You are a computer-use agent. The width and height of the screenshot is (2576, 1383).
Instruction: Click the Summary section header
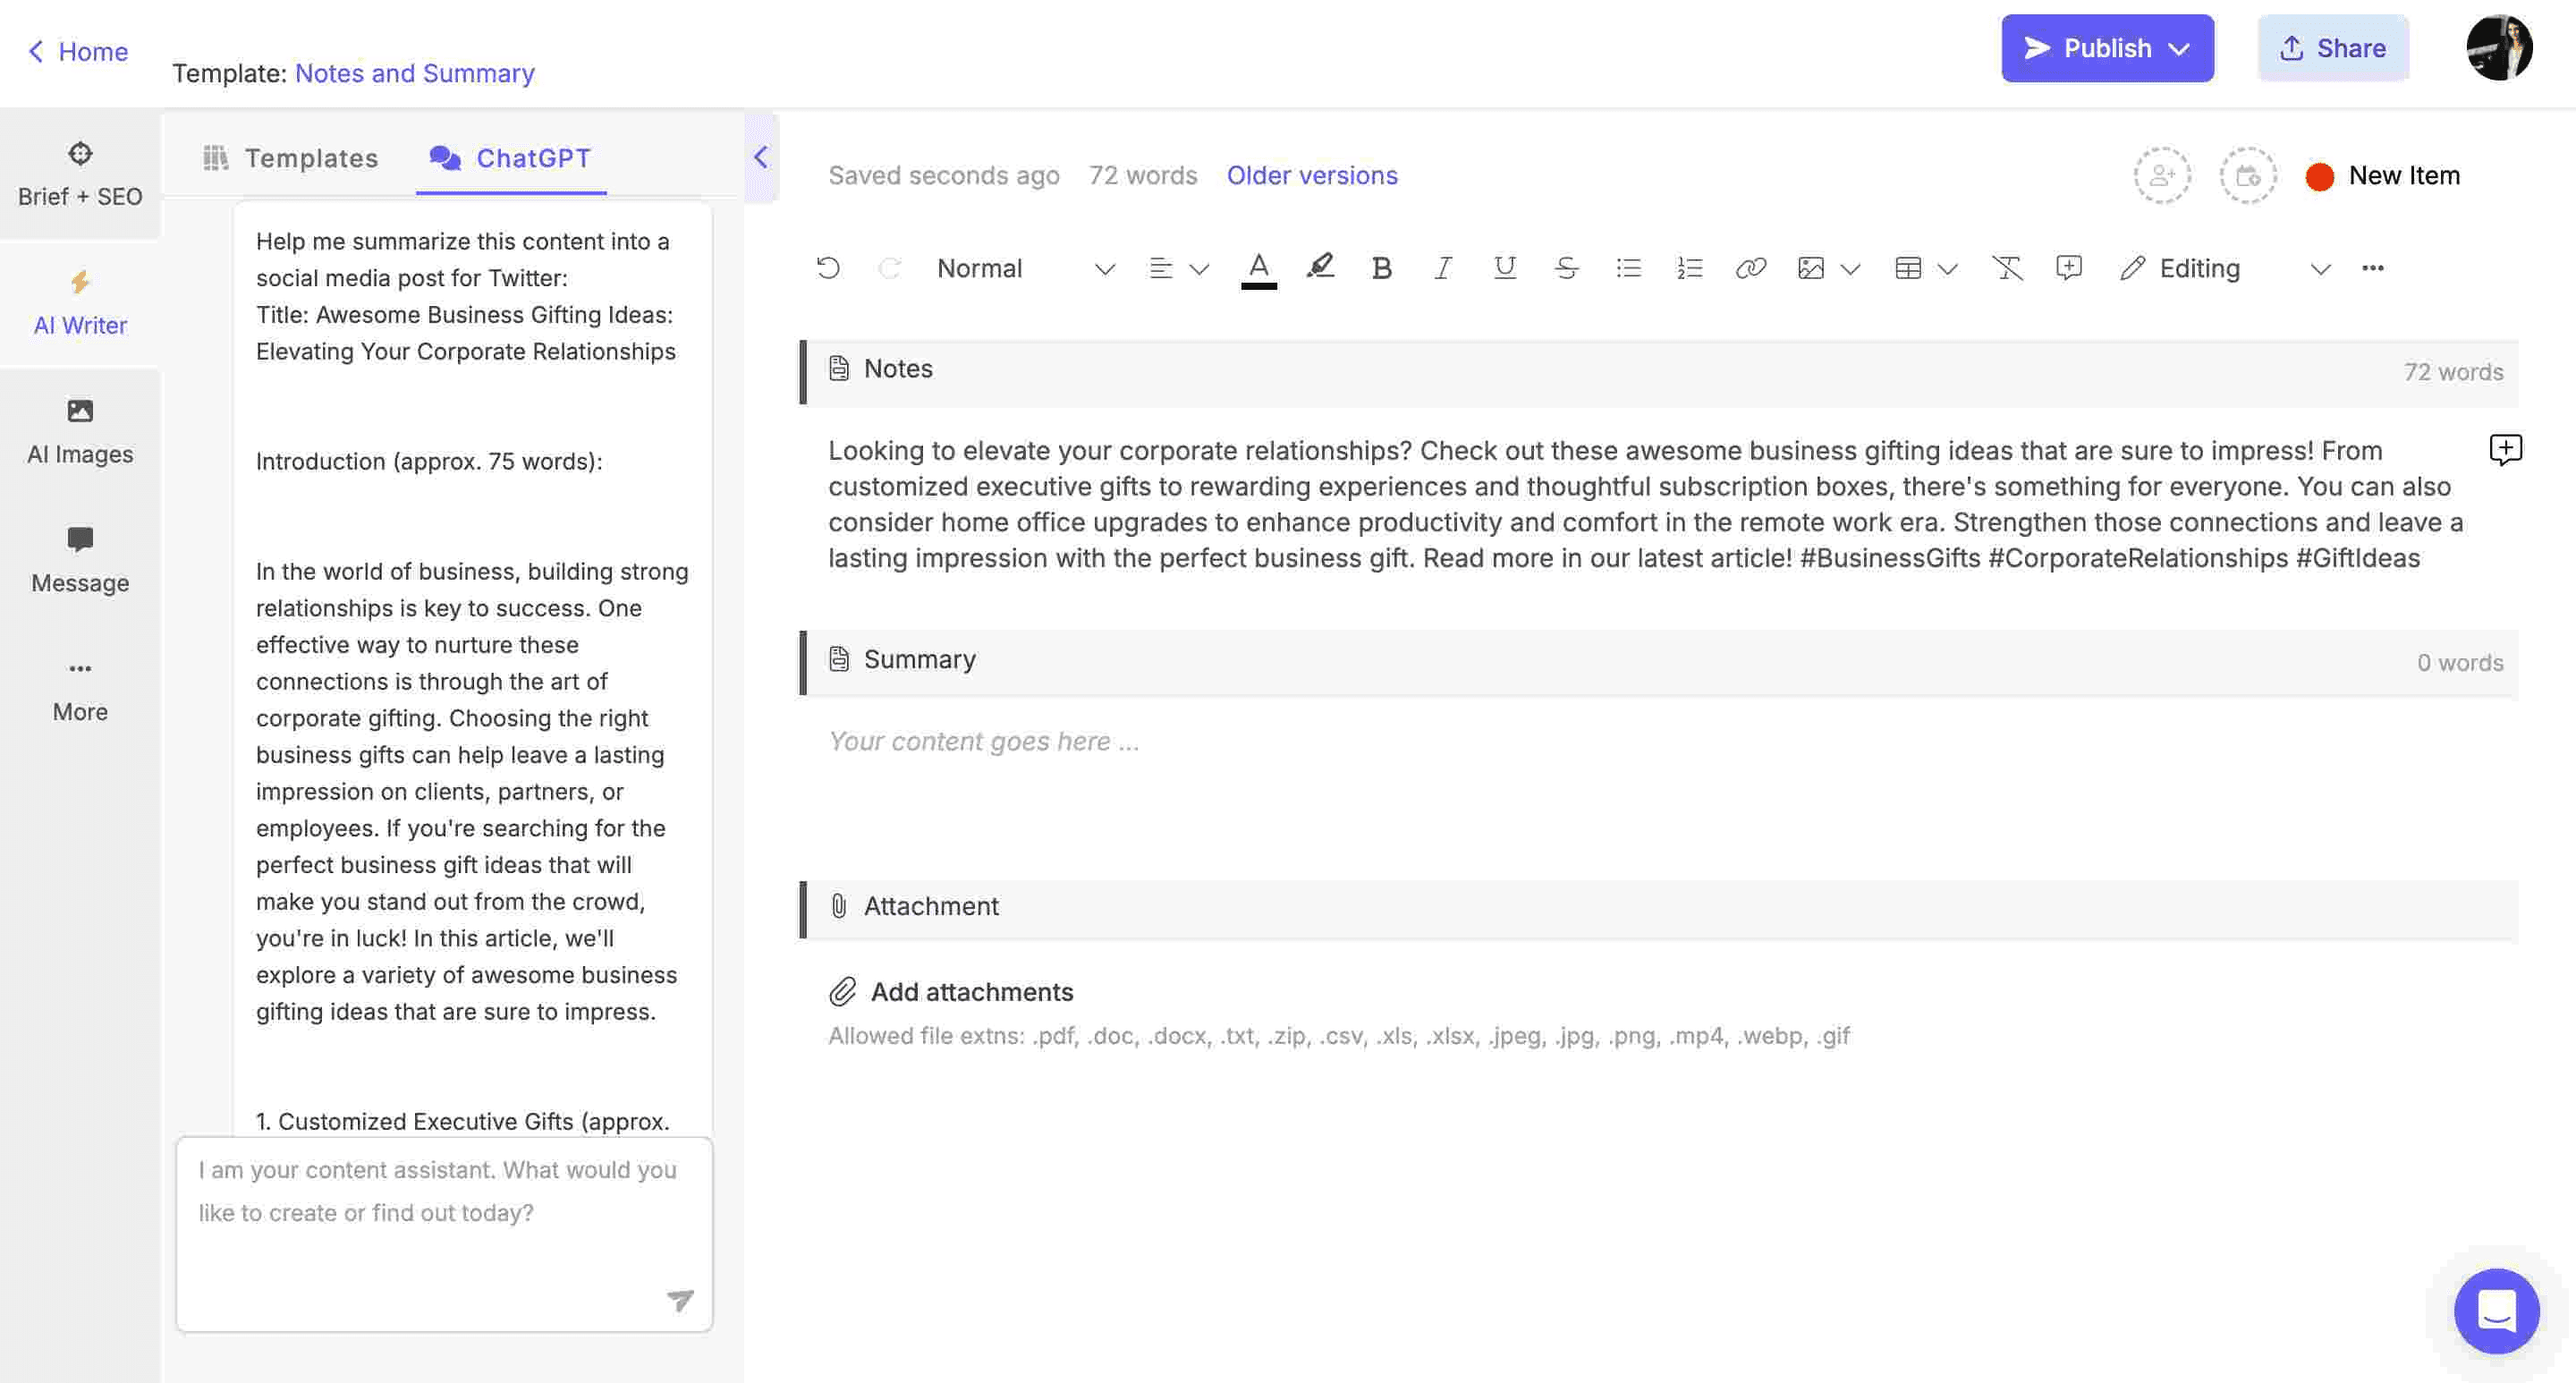[x=1658, y=661]
